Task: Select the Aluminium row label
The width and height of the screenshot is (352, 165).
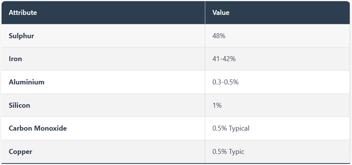Action: [x=26, y=82]
